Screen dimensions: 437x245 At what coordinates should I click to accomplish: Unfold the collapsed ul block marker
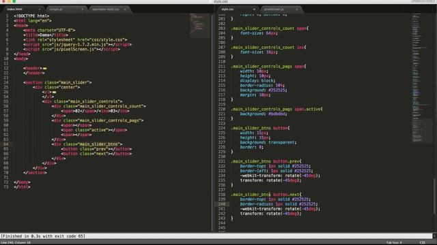click(54, 92)
